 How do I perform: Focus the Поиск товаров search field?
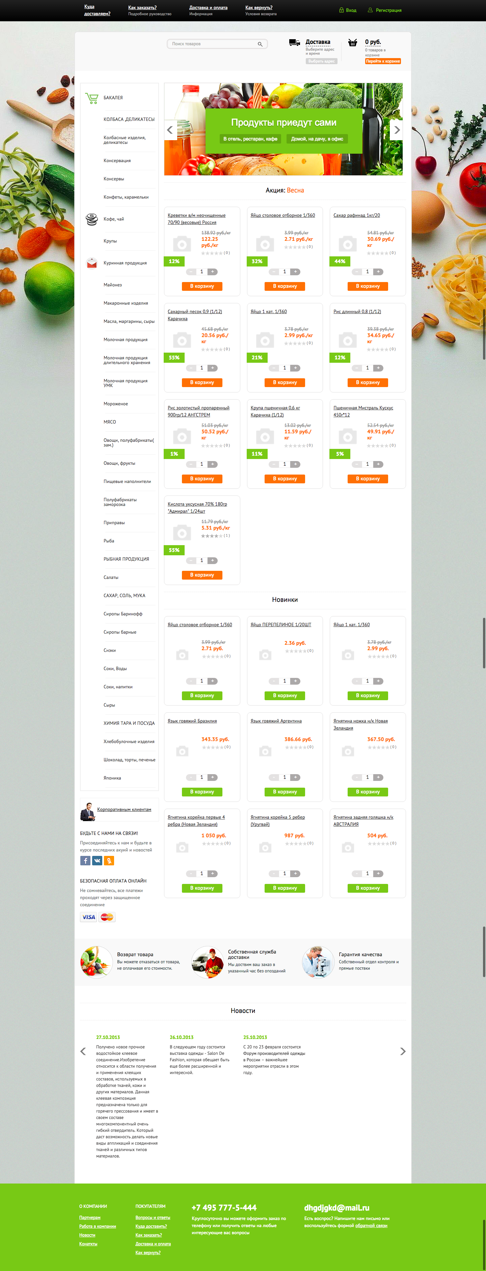[x=212, y=44]
